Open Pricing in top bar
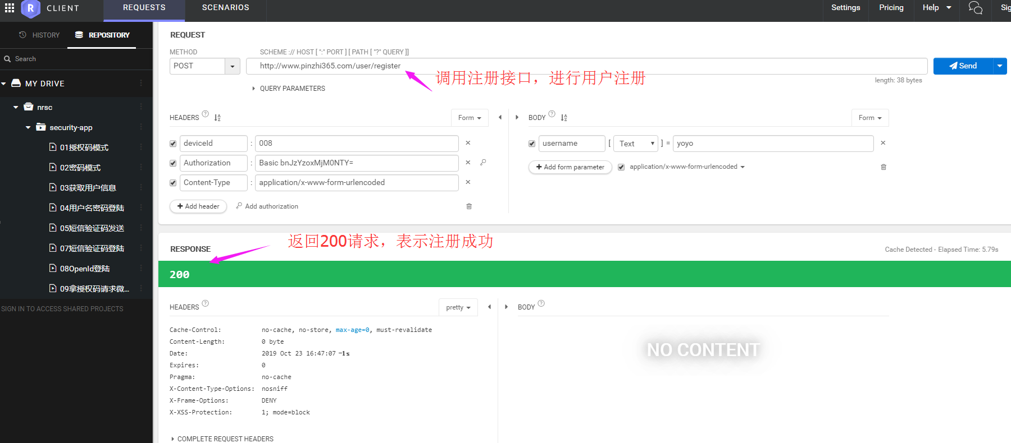This screenshot has width=1011, height=443. click(891, 8)
